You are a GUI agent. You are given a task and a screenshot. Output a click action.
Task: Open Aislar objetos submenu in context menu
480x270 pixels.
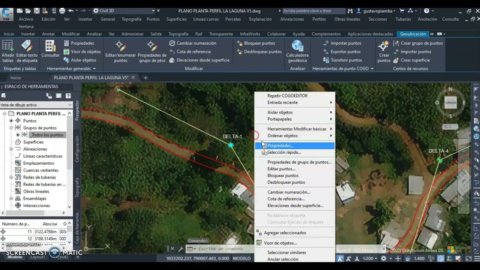295,112
